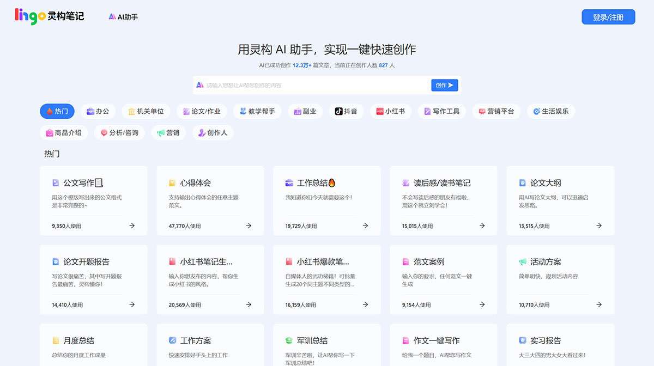Click the arrow on 公文写作 card
Screen dimensions: 654x366
coord(132,225)
